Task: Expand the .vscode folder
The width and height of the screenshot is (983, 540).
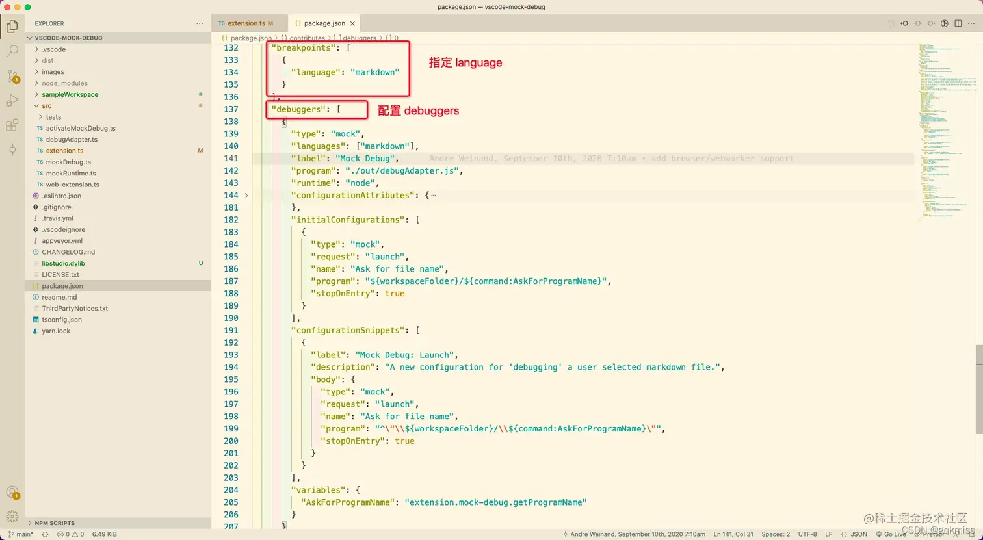Action: (118, 49)
